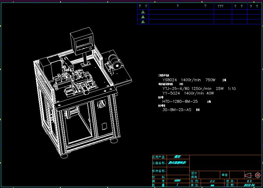Select the revision triangle marked B
Image resolution: width=263 pixels, height=188 pixels.
tap(143, 17)
